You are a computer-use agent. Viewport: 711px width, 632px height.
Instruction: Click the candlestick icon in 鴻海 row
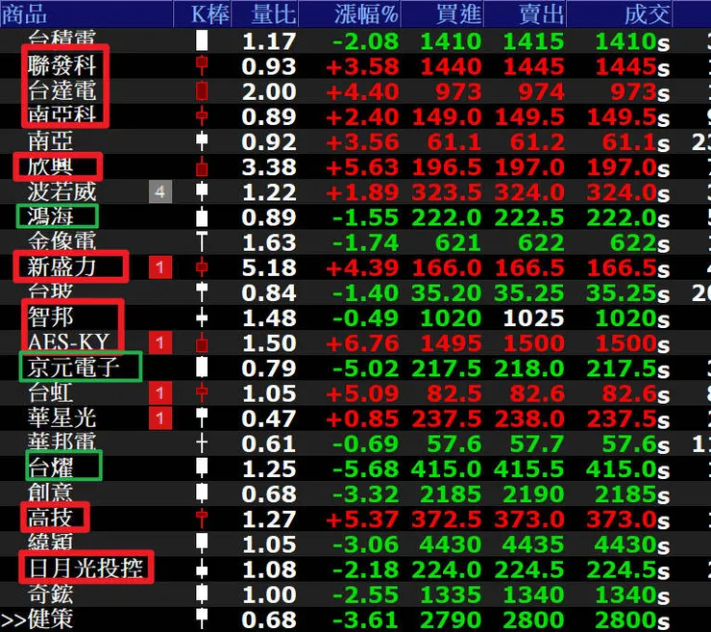[x=202, y=216]
